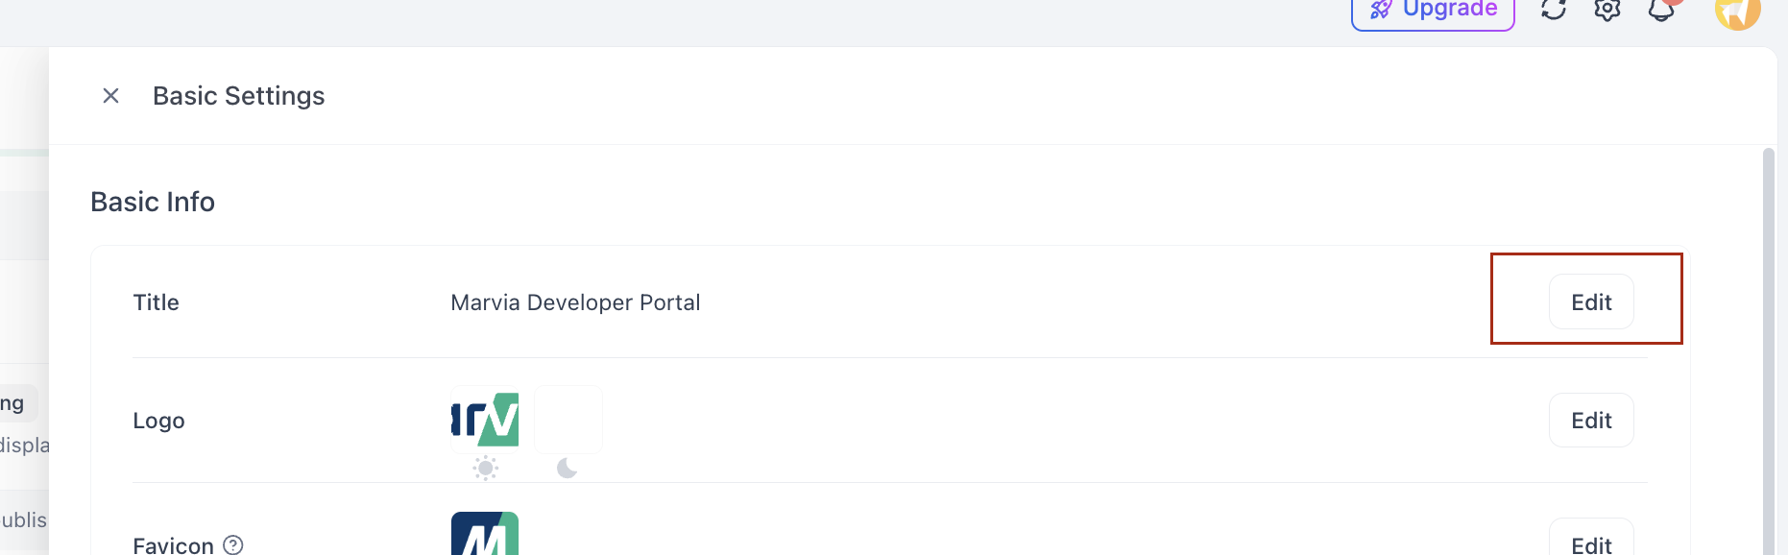Viewport: 1788px width, 555px height.
Task: Click the Upgrade button label
Action: pyautogui.click(x=1450, y=10)
